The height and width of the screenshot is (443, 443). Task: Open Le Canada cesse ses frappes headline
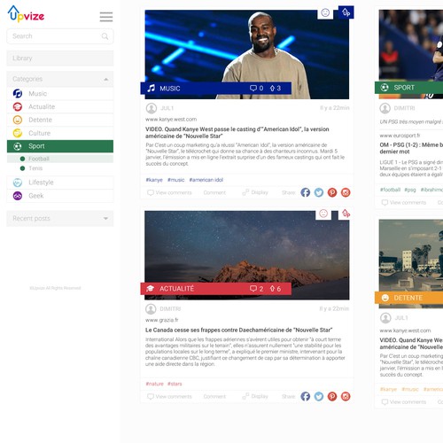[x=238, y=330]
